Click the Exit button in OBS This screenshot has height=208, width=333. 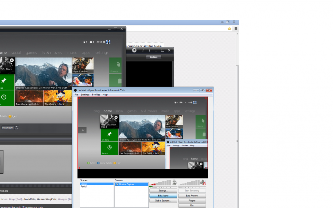click(x=192, y=205)
